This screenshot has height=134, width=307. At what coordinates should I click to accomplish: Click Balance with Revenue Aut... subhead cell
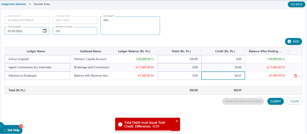coord(92,76)
